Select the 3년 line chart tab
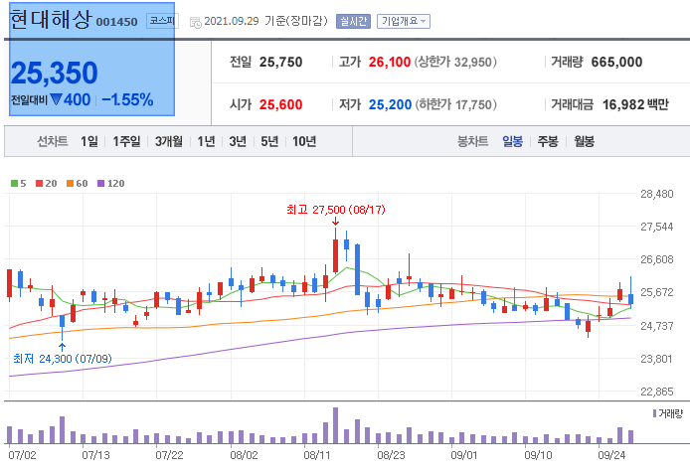Screen dimensions: 690x473 coord(238,141)
